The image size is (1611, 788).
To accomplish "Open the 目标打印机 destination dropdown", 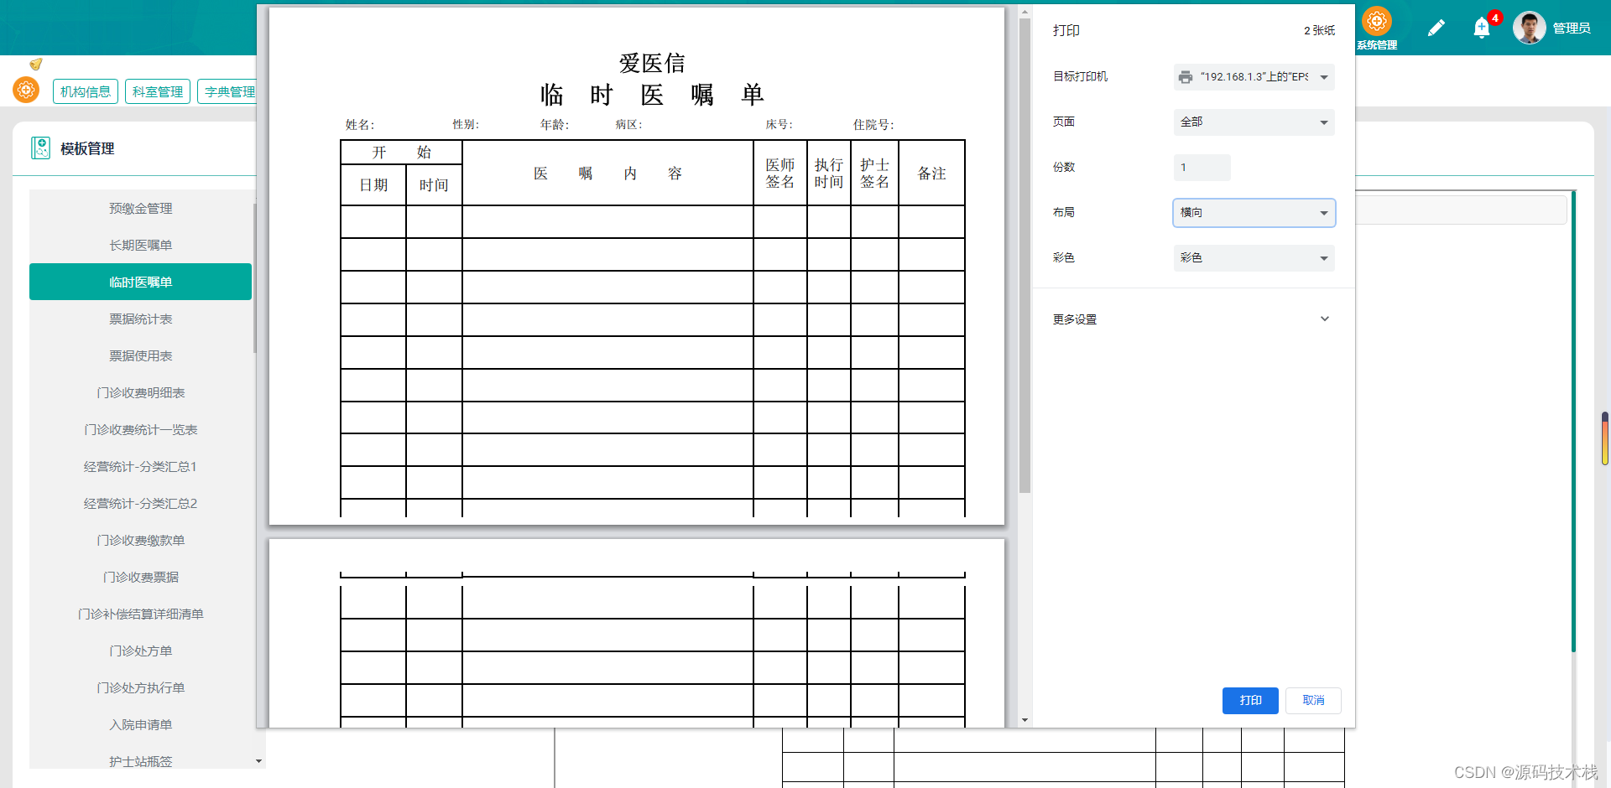I will pos(1254,77).
